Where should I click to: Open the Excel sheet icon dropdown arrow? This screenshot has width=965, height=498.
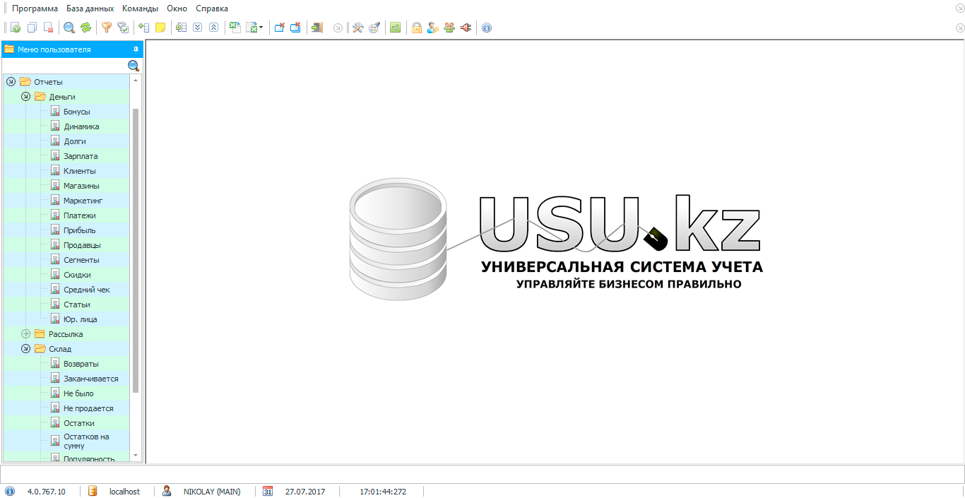[x=261, y=28]
